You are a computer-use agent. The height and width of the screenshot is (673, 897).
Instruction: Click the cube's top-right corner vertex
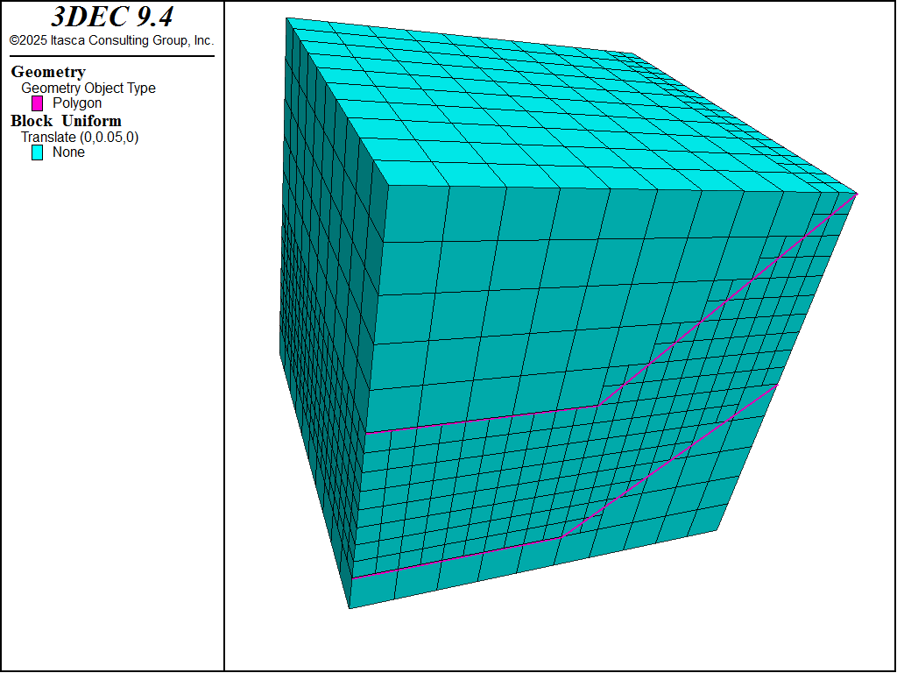pos(857,193)
